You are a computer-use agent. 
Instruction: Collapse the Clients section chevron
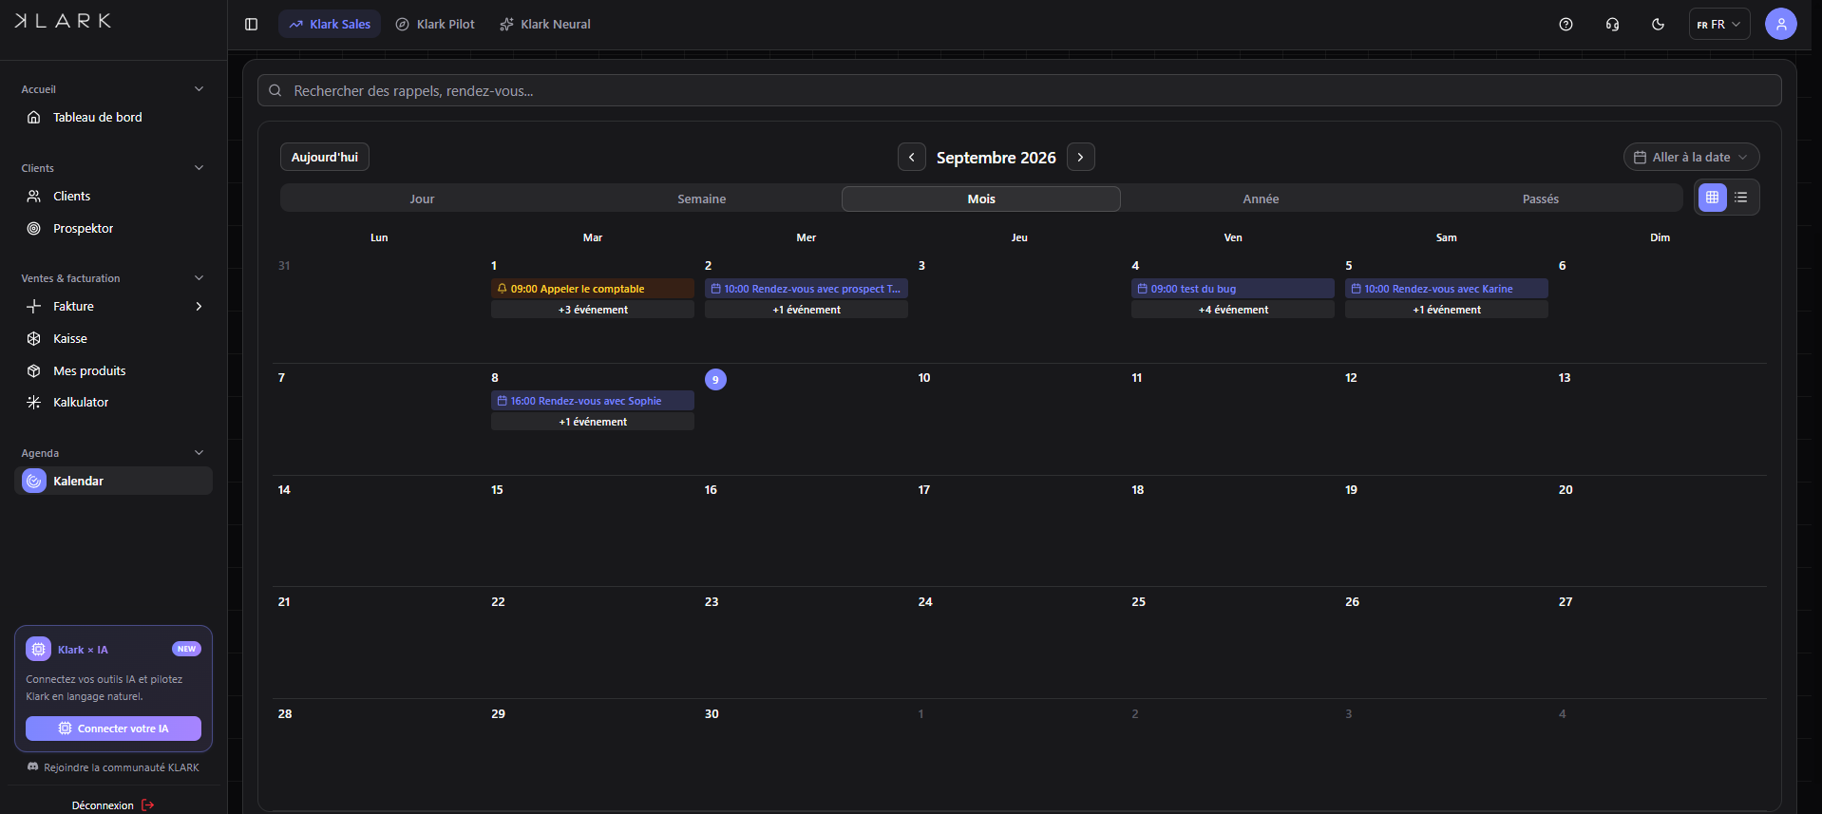(x=199, y=168)
